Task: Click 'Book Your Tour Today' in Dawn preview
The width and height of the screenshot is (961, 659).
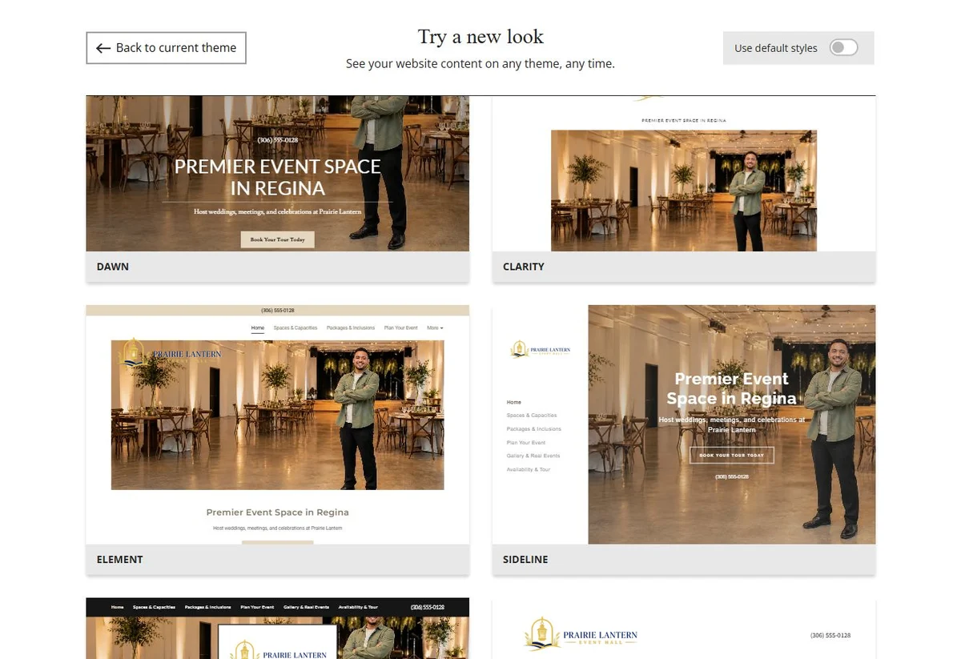Action: point(277,239)
